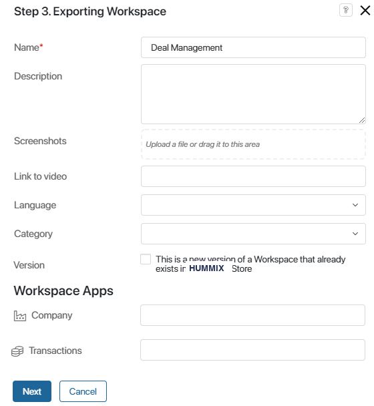Expand the Category dropdown
The width and height of the screenshot is (374, 406).
click(x=253, y=234)
